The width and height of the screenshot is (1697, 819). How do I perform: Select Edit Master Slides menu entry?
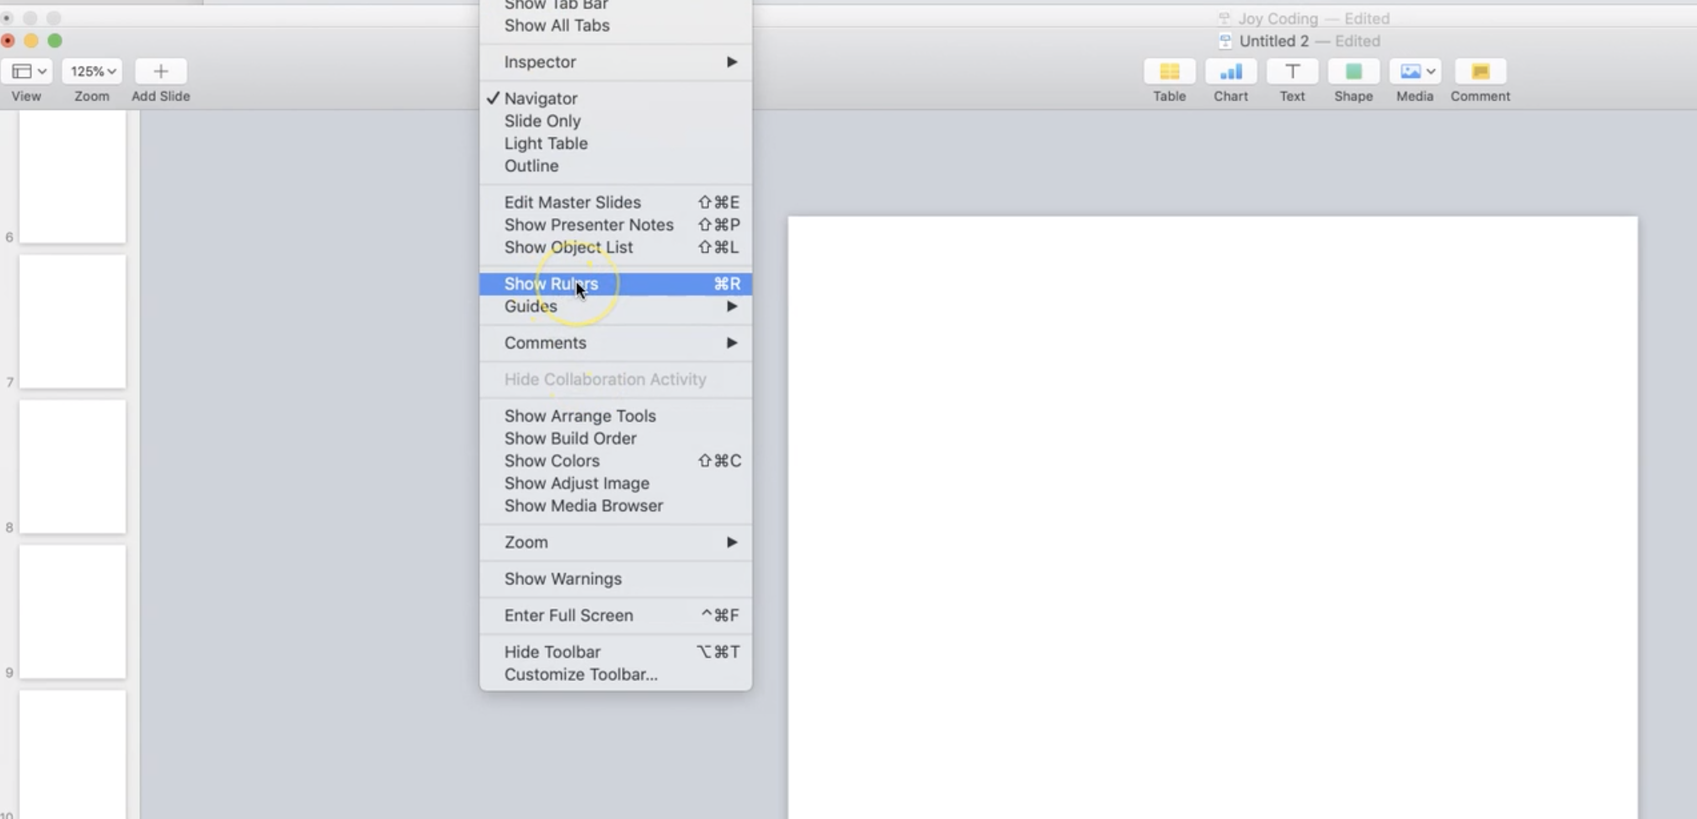[x=572, y=202]
